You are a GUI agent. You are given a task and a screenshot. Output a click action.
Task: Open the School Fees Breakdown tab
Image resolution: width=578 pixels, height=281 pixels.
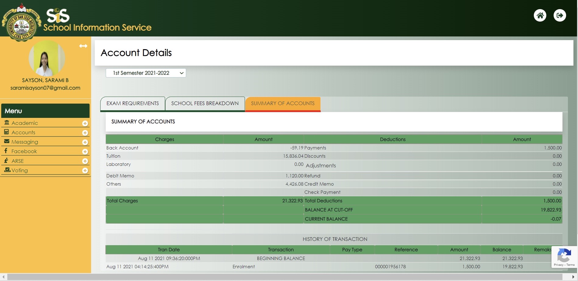(x=205, y=104)
